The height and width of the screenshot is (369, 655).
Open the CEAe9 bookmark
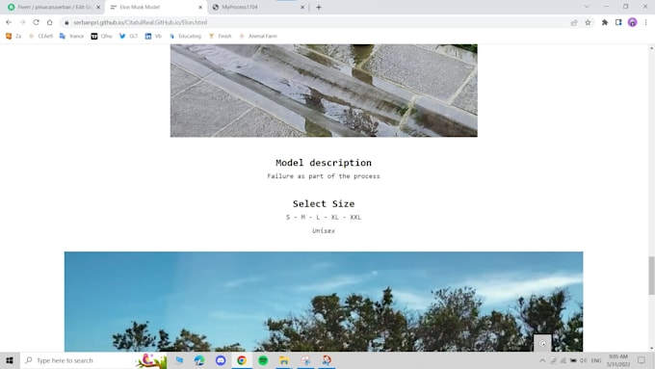coord(40,37)
